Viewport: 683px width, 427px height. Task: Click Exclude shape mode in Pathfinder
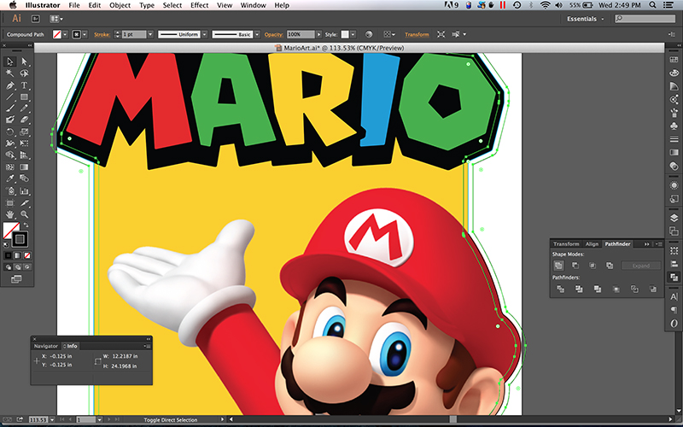(610, 266)
